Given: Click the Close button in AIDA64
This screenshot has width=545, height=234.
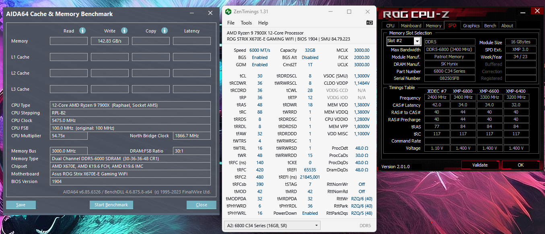Looking at the screenshot, I should coord(202,205).
